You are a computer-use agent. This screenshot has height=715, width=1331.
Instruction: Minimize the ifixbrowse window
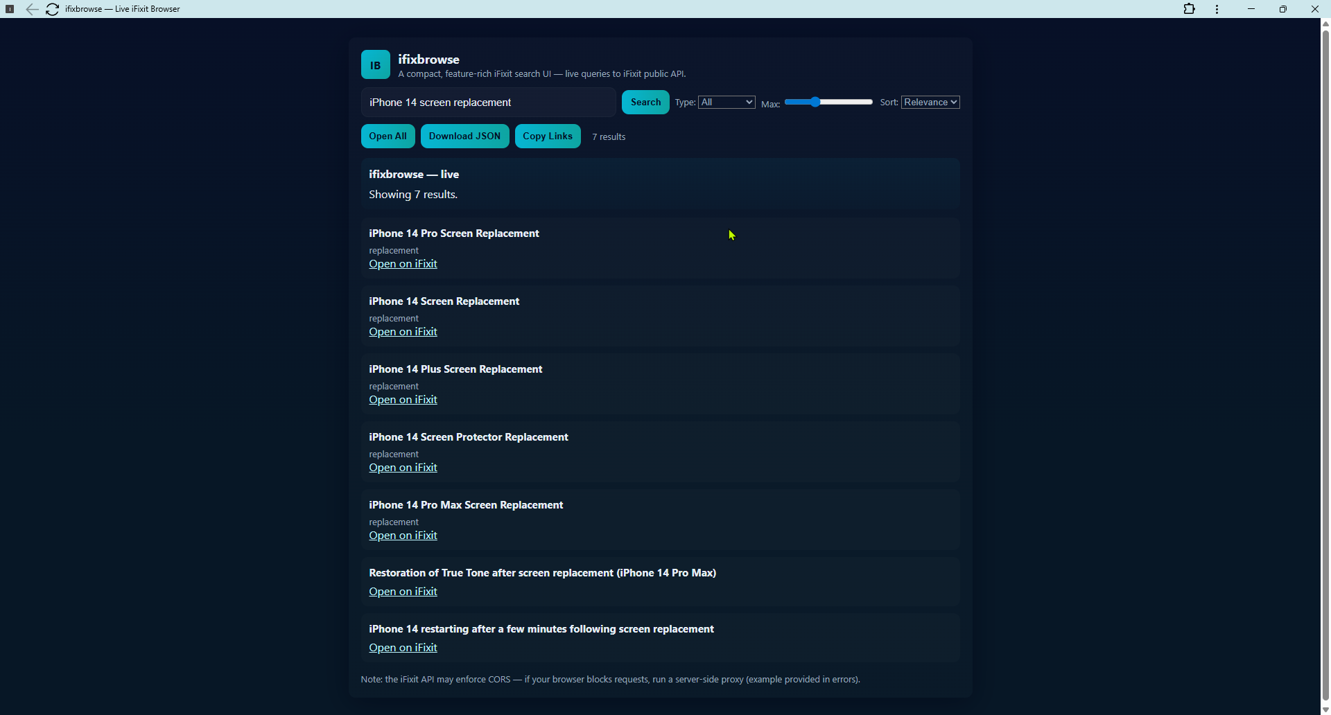pos(1251,9)
